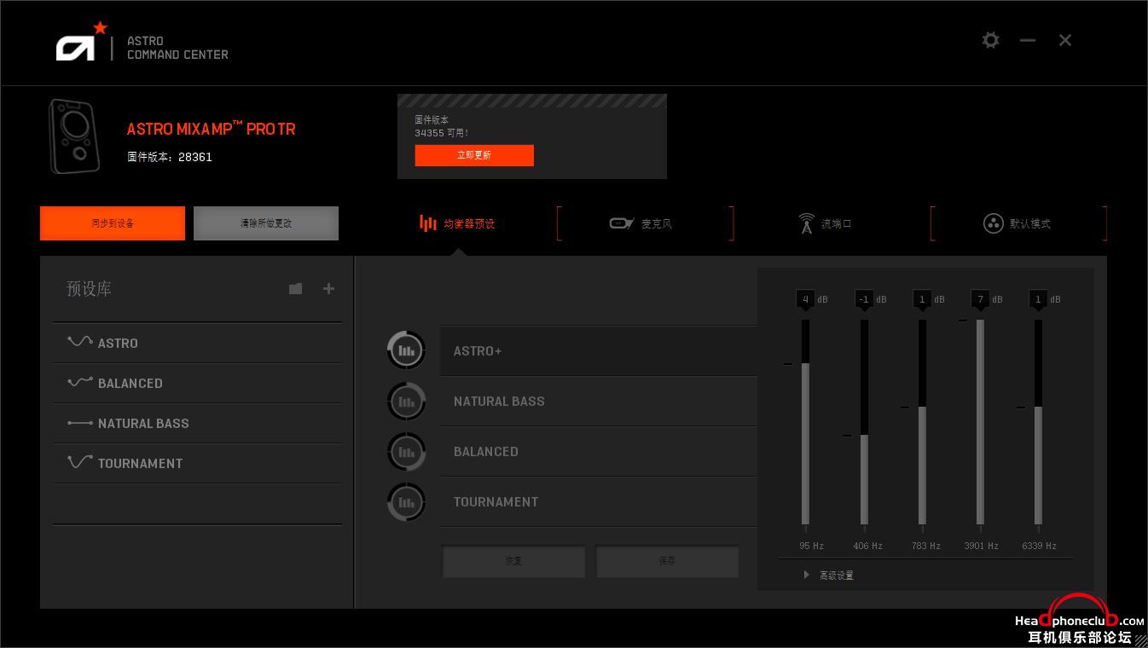Viewport: 1148px width, 648px height.
Task: Select the NATURAL BASS slot circle icon
Action: tap(406, 401)
